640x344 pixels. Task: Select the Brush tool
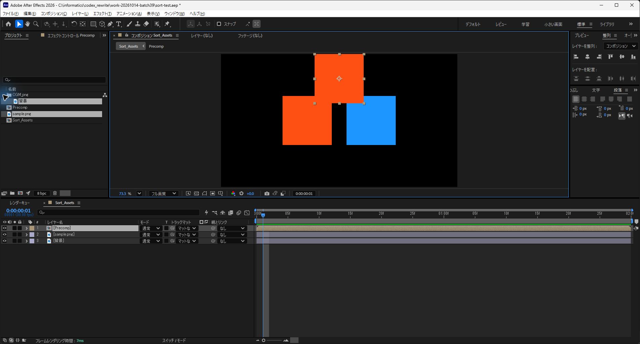click(129, 24)
